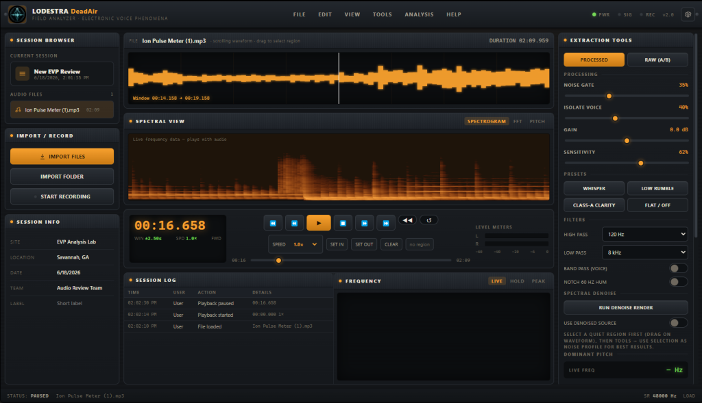Screen dimensions: 702x403
Task: Stop playback with the stop button
Action: coord(343,223)
